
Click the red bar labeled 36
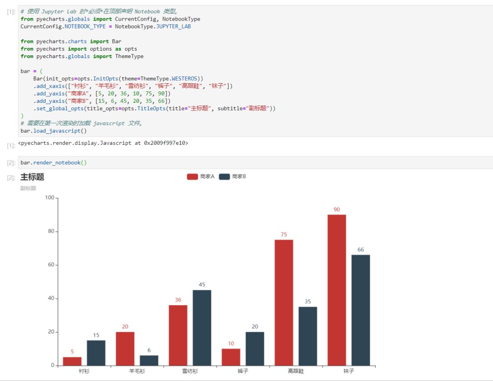178,335
